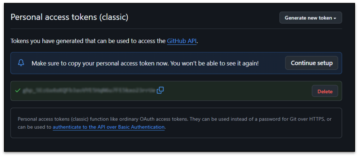The height and width of the screenshot is (157, 359).
Task: Click the bell icon in the notice
Action: 21,63
